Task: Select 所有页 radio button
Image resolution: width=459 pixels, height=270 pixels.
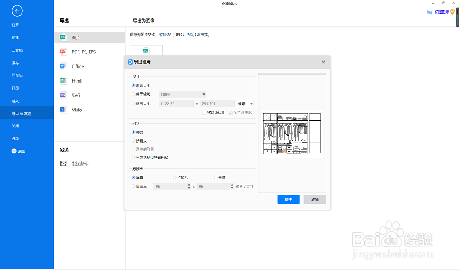Action: [x=133, y=140]
